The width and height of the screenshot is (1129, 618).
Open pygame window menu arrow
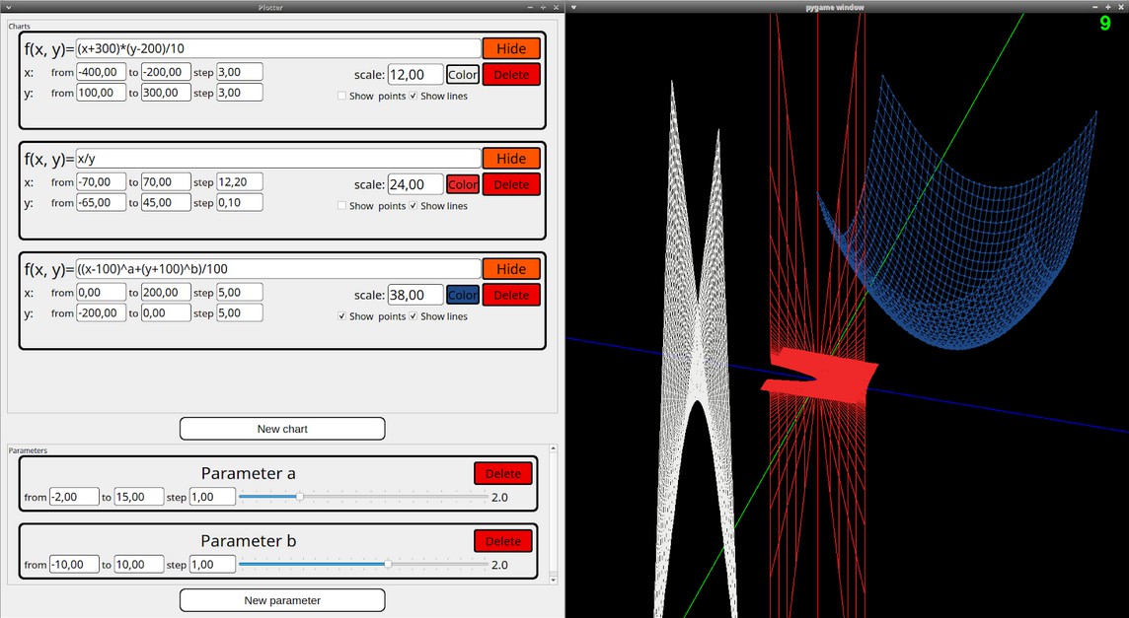(x=573, y=7)
